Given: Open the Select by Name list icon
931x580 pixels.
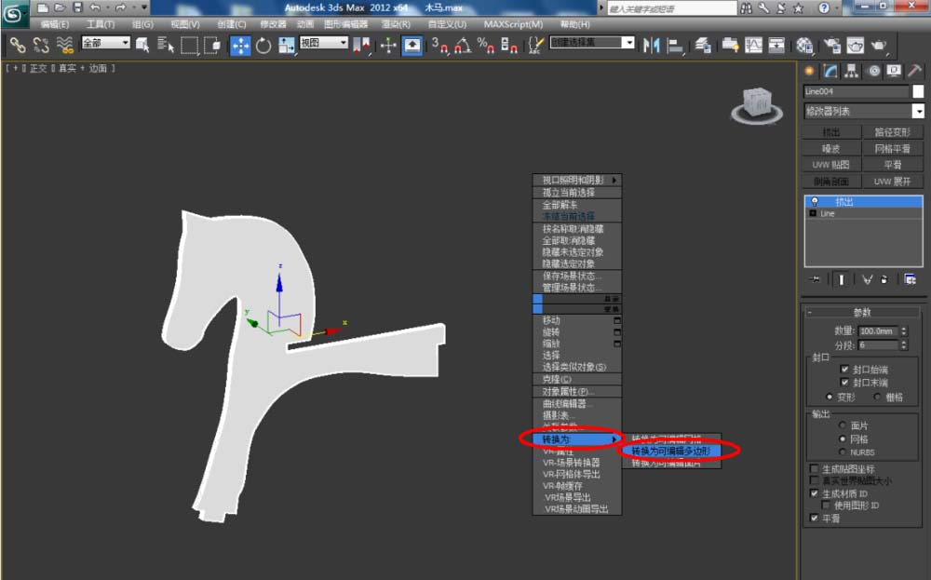Looking at the screenshot, I should [165, 45].
